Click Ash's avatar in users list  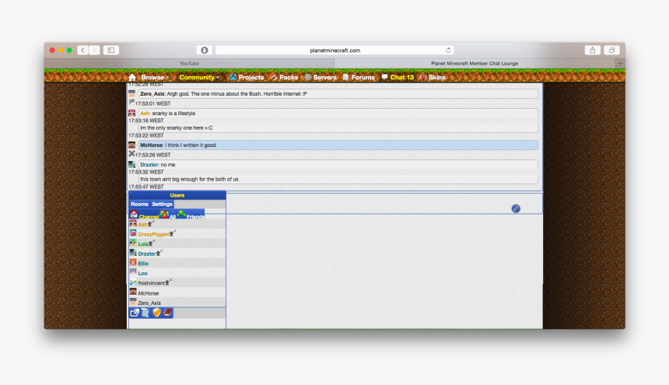click(x=133, y=223)
